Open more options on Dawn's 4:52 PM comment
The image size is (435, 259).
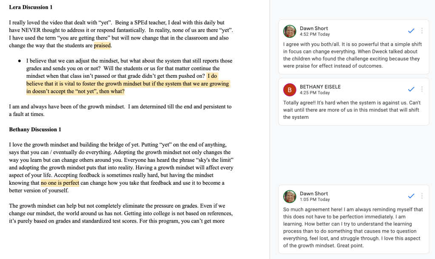tap(422, 31)
